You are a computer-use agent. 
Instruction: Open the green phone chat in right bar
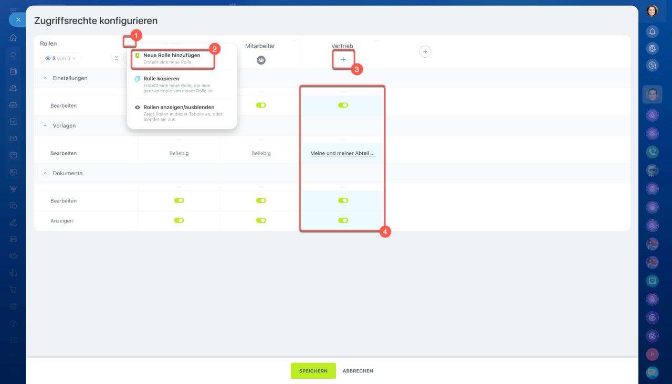[652, 152]
